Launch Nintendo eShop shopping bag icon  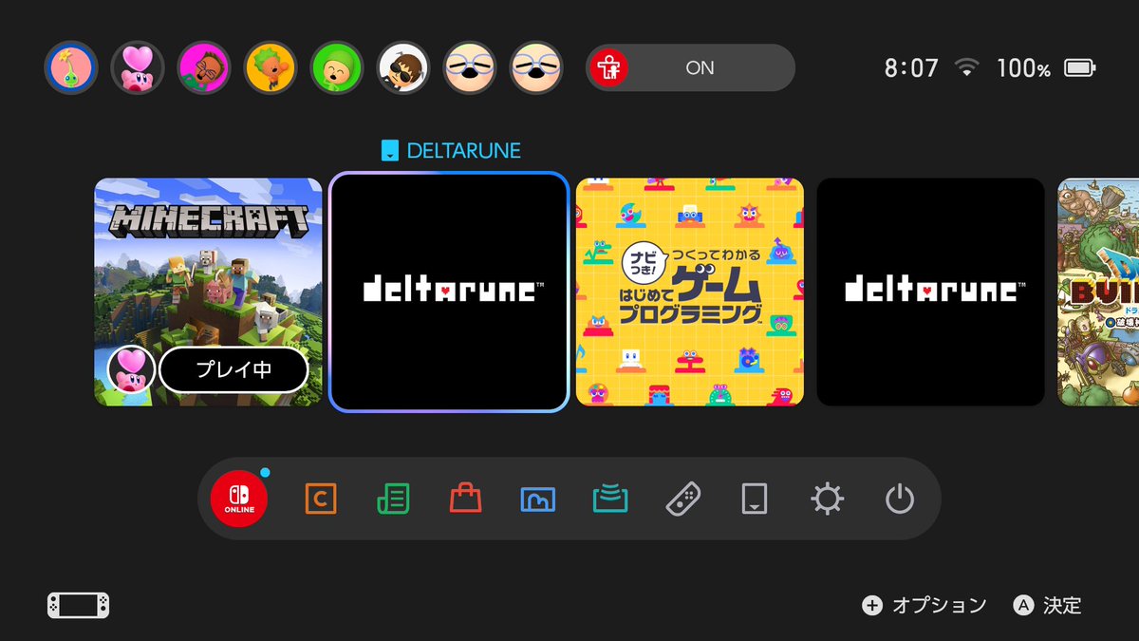tap(465, 499)
